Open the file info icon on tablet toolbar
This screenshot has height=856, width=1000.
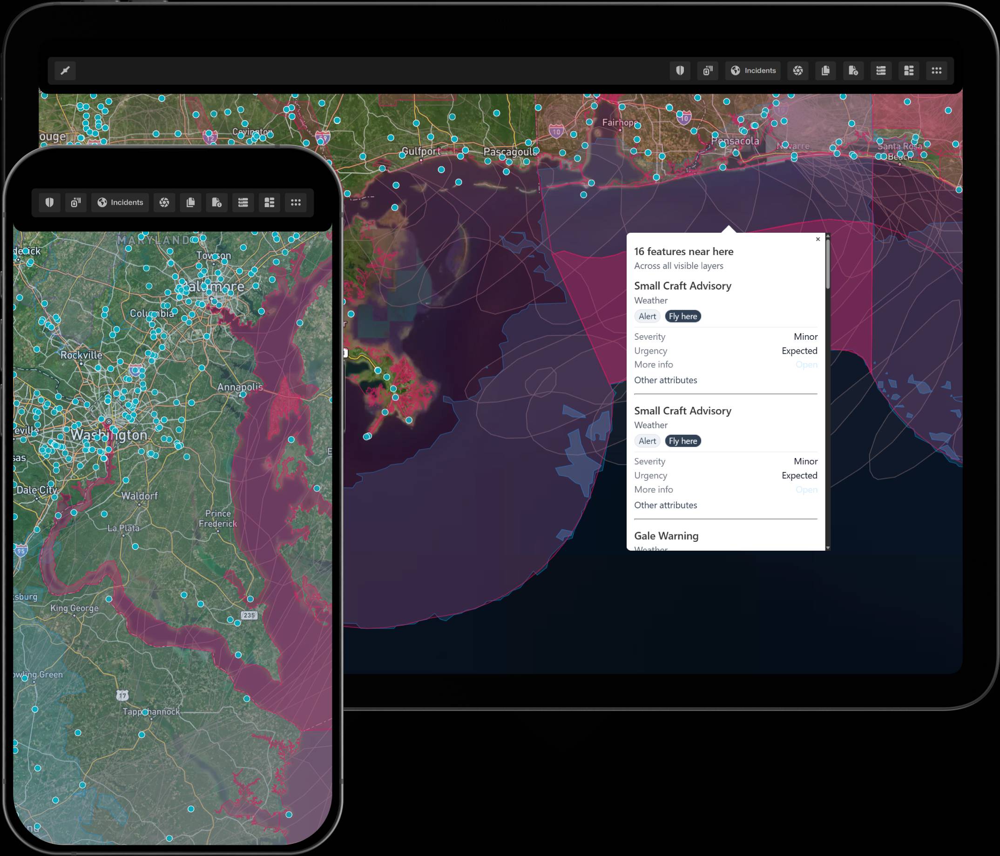(x=853, y=70)
